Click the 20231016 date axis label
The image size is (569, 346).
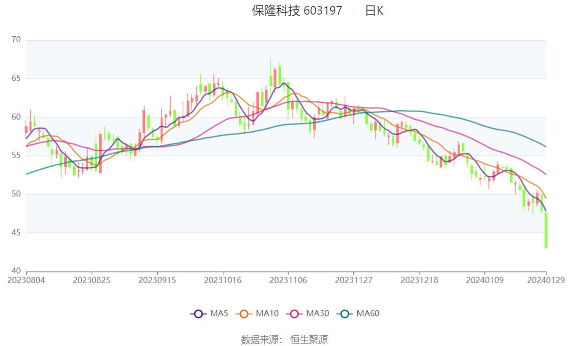pyautogui.click(x=223, y=280)
